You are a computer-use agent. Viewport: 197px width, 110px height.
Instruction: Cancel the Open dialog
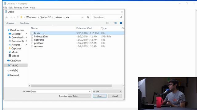[x=115, y=96]
